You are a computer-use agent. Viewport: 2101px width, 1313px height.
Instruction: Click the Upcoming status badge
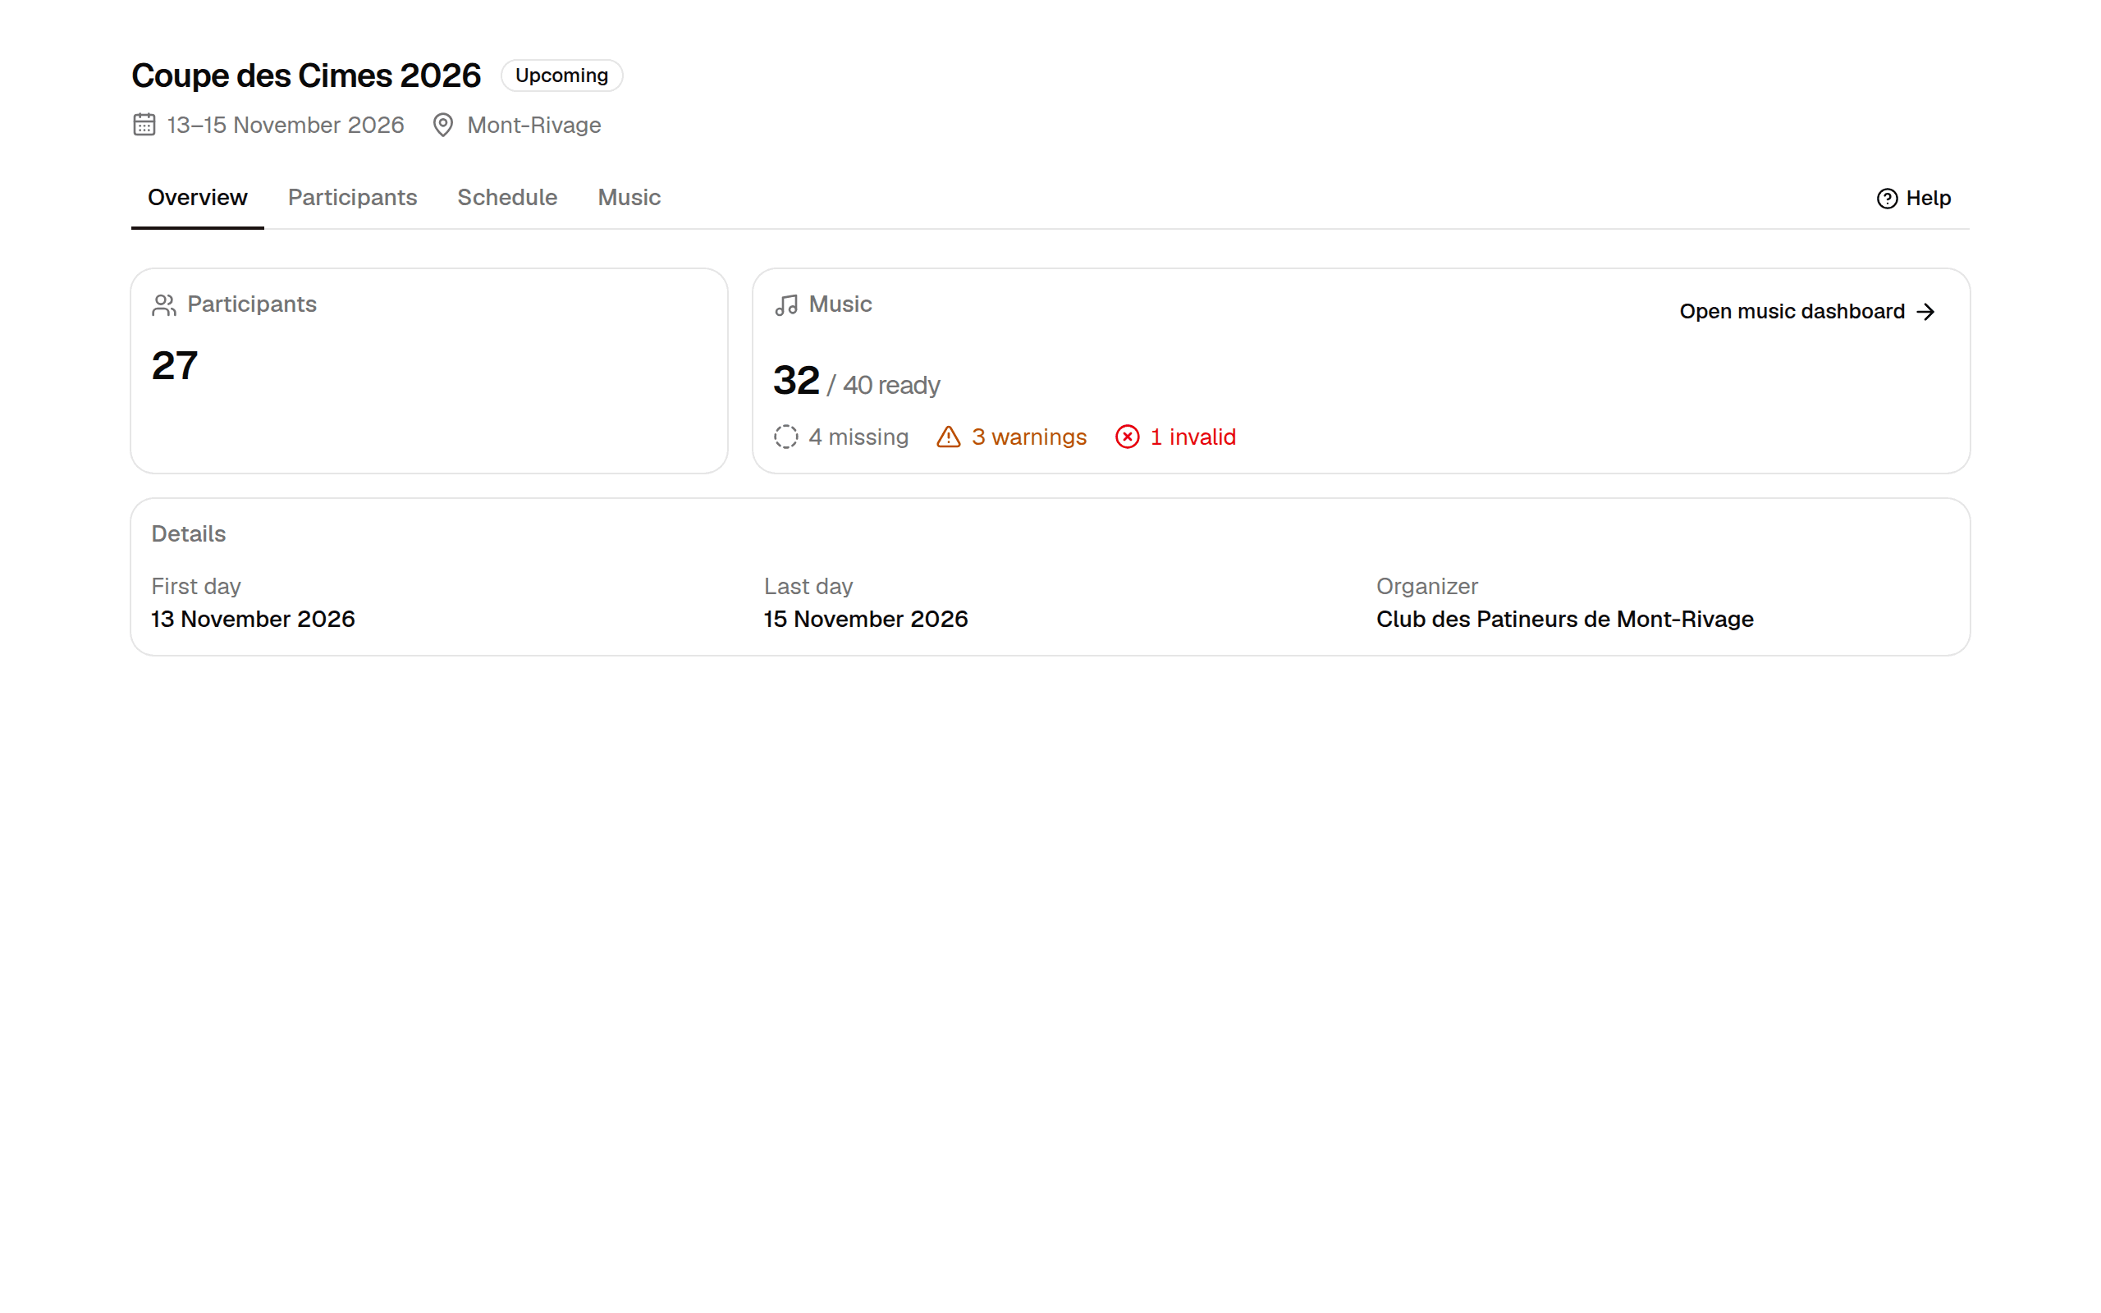[x=561, y=75]
